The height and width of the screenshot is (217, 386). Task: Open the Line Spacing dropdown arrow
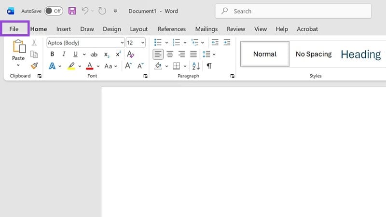[x=214, y=54]
